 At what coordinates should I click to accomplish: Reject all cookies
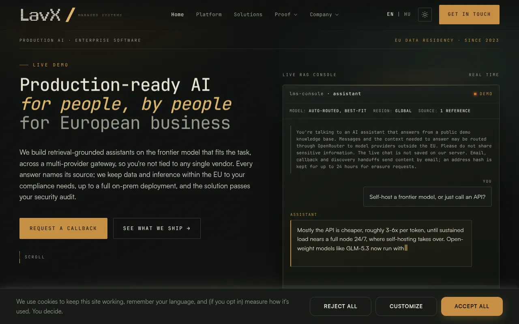(341, 306)
